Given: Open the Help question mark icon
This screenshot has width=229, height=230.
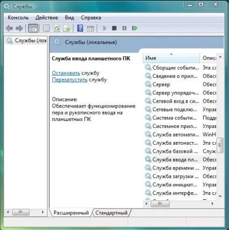Looking at the screenshot, I should (x=80, y=28).
